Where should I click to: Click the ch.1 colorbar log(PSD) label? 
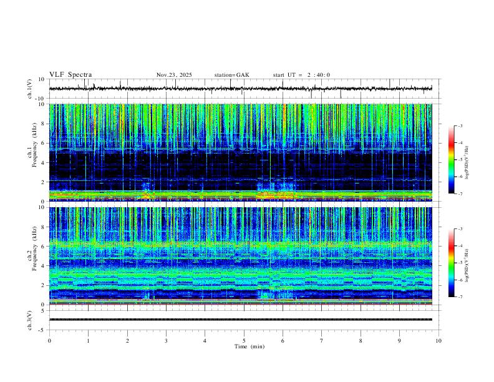tap(467, 163)
